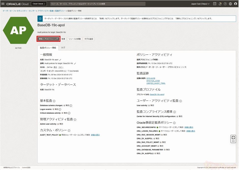239x170 pixels.
Task: Click 使用条件およびプライバシ footer link
Action: pos(12,167)
